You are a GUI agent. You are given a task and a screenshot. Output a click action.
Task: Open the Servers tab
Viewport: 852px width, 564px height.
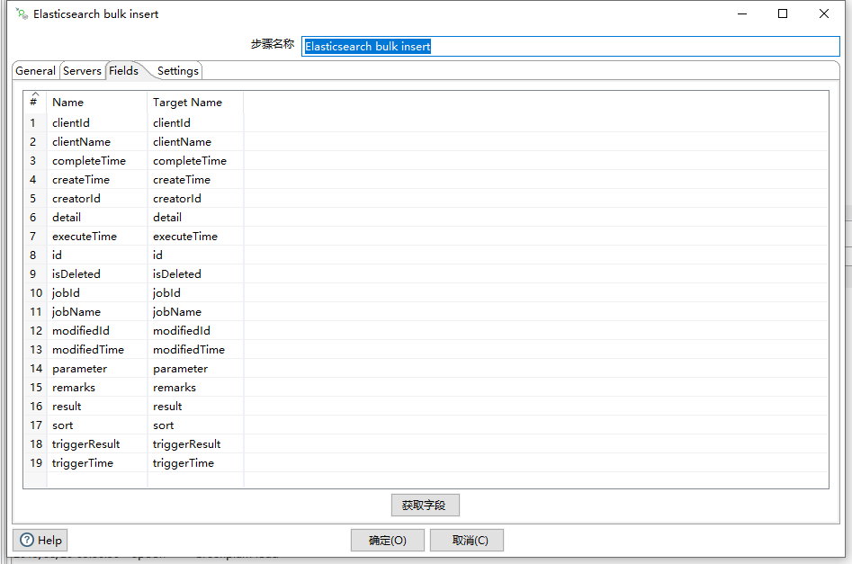[82, 70]
